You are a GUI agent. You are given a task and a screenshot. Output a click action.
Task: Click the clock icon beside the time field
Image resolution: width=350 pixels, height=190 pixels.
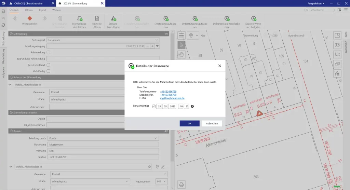(x=192, y=106)
